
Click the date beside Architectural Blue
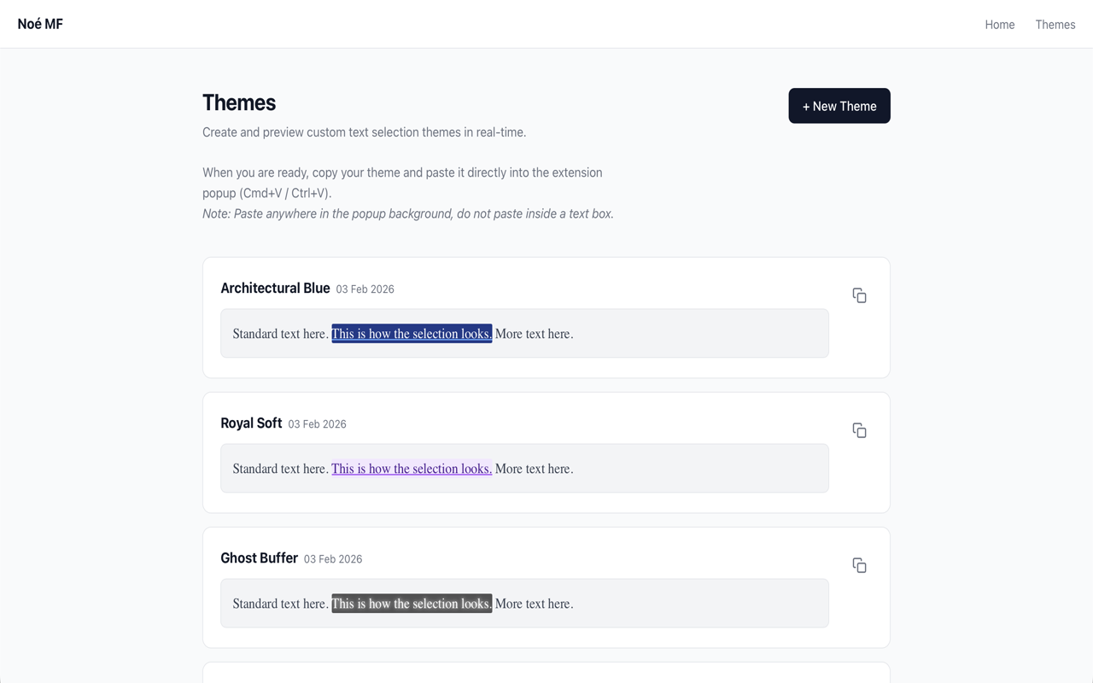(x=365, y=289)
